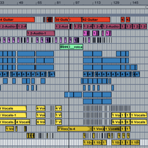This screenshot has height=148, width=148.
Task: Select the 4 Guitar clip at left
Action: [17, 20]
